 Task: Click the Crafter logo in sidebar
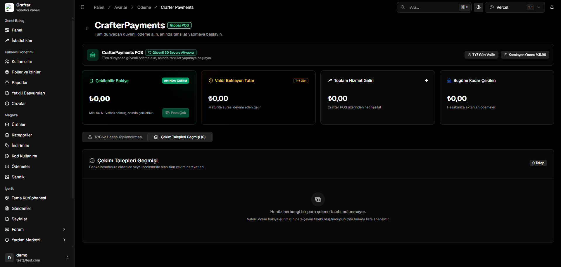click(9, 8)
